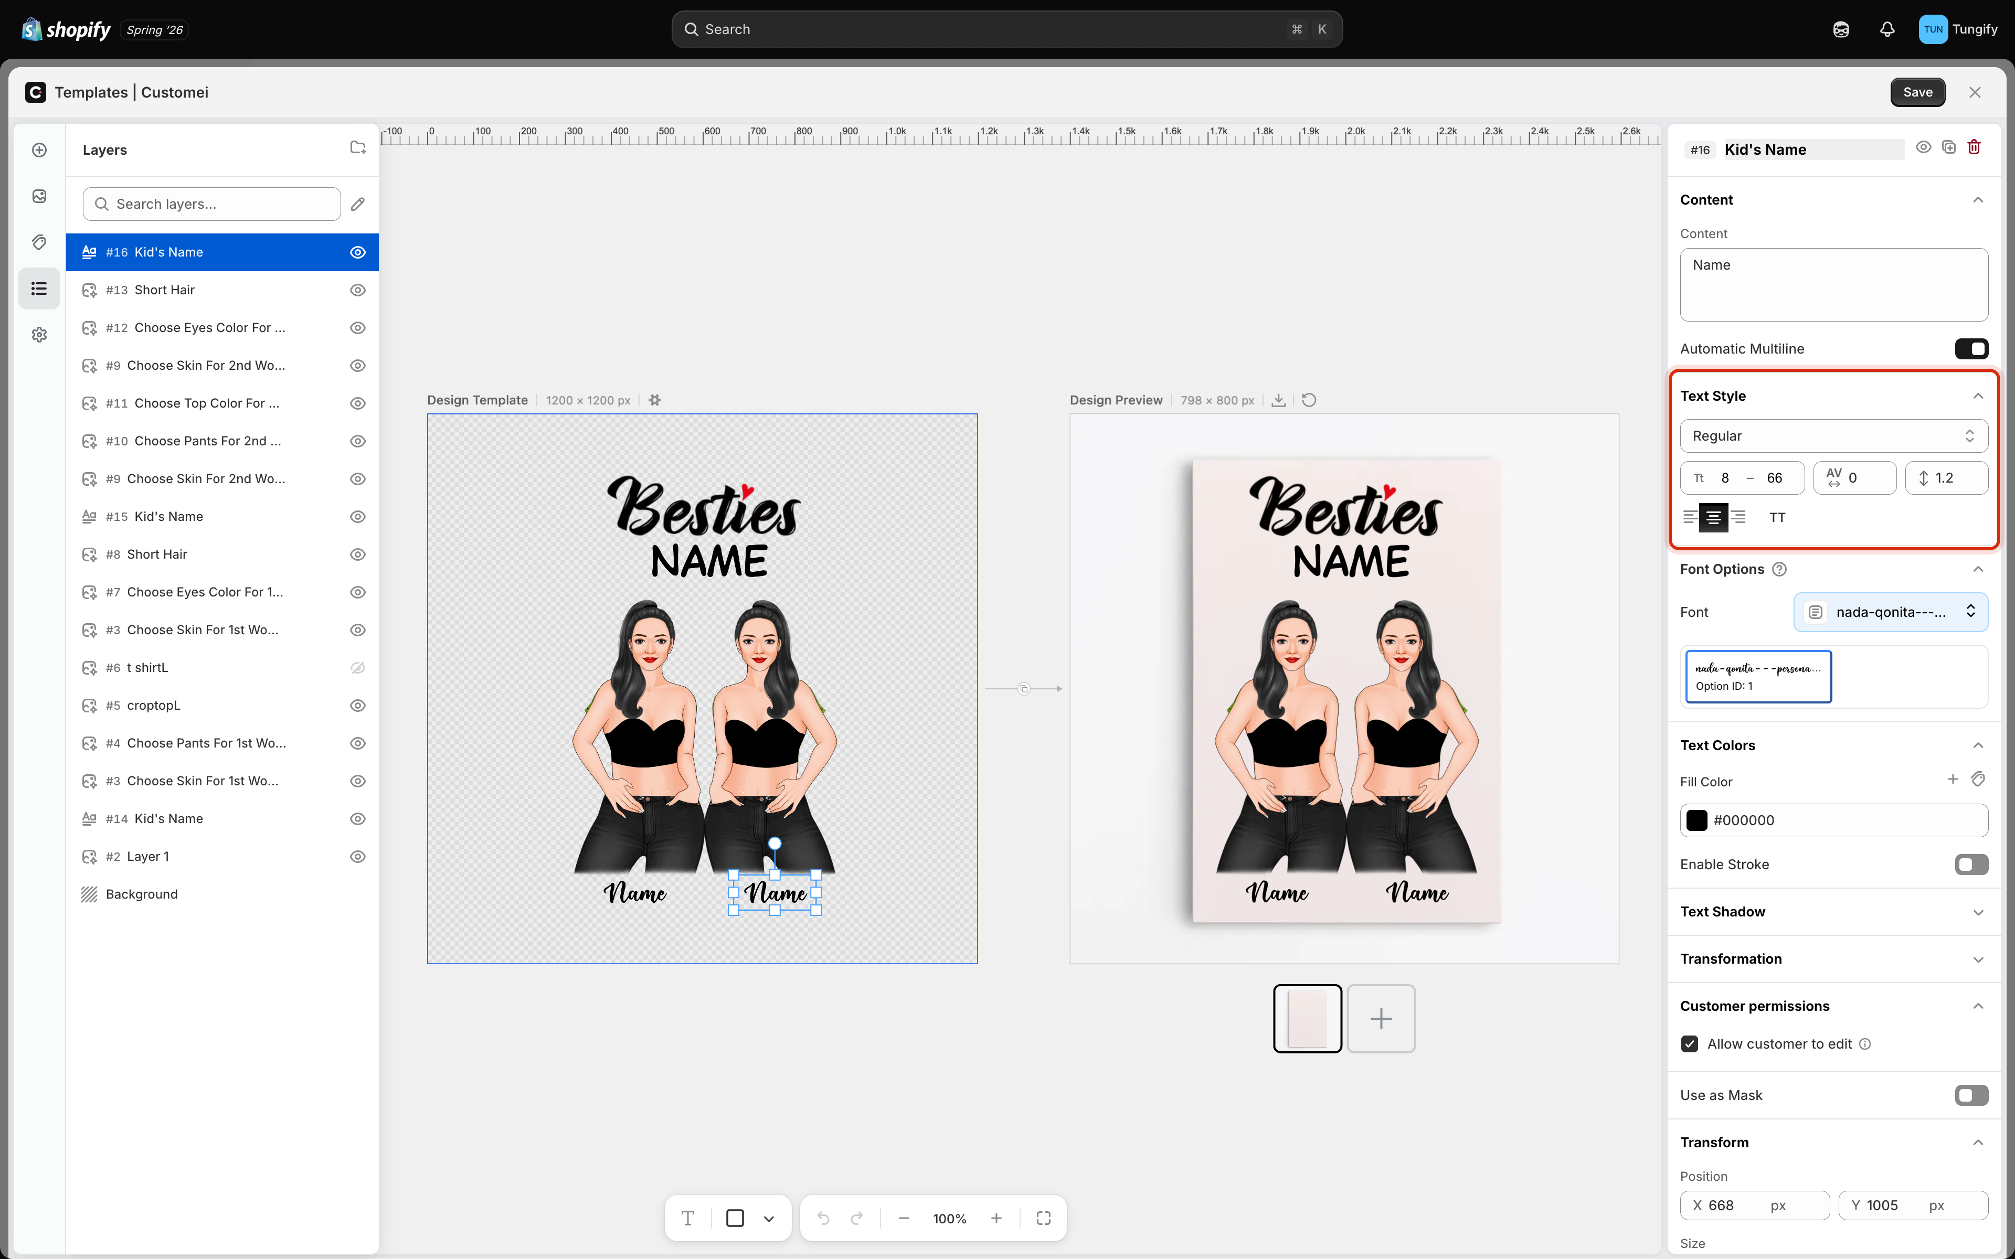
Task: Uncheck Allow customer to edit
Action: [1690, 1044]
